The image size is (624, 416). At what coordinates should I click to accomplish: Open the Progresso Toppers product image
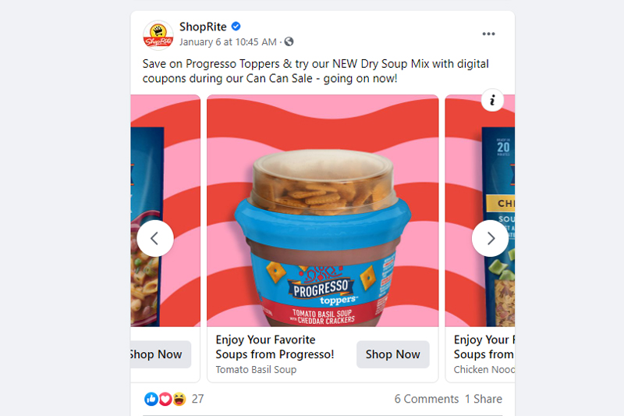pyautogui.click(x=323, y=211)
